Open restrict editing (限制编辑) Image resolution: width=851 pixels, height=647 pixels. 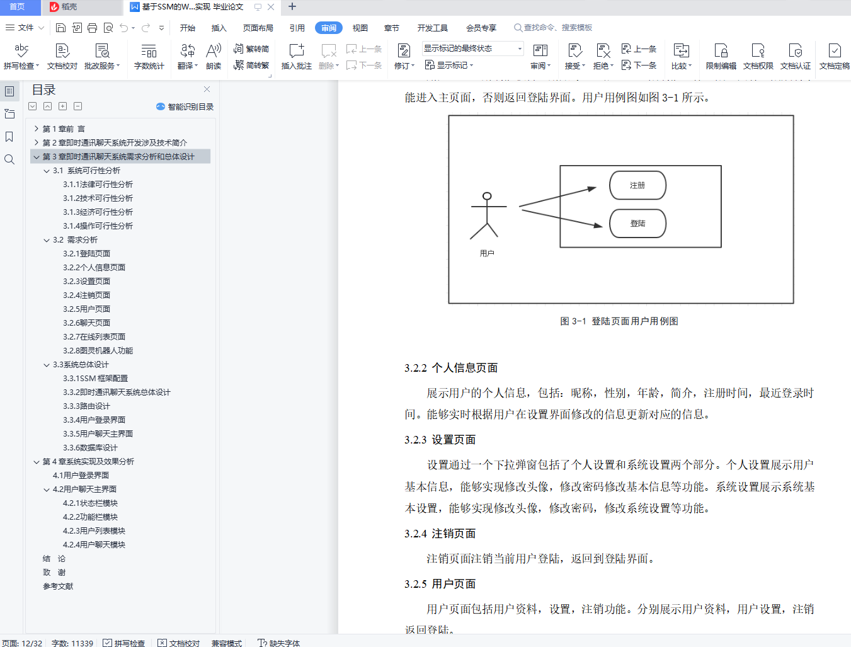(x=721, y=56)
